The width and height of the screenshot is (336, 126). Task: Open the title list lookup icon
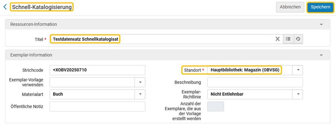288,39
